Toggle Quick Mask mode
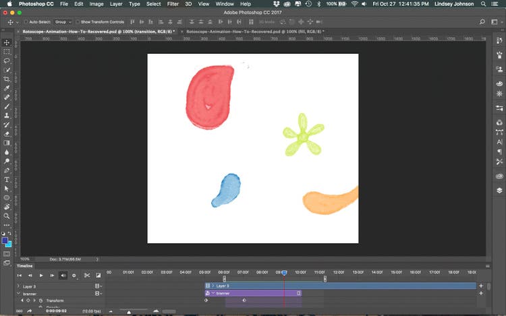This screenshot has width=506, height=316. [7, 254]
